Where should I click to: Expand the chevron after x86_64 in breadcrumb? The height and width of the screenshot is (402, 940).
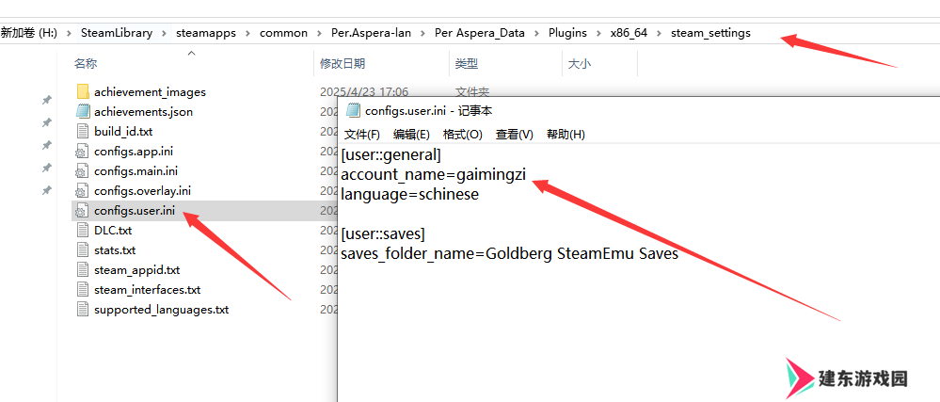[x=660, y=34]
